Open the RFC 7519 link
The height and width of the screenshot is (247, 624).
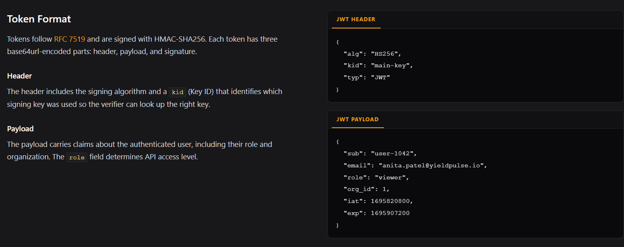click(x=70, y=39)
